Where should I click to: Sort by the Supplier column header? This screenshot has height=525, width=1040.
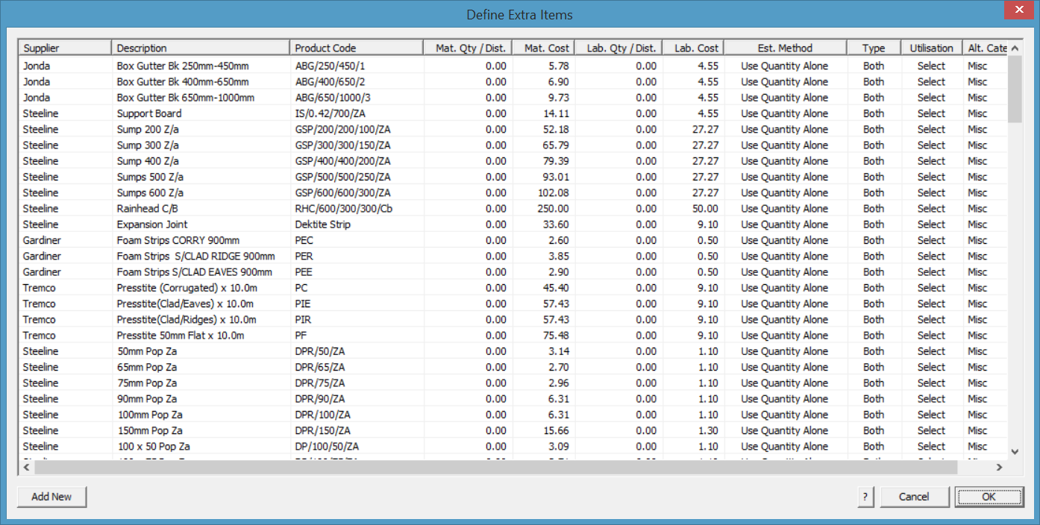tap(65, 48)
